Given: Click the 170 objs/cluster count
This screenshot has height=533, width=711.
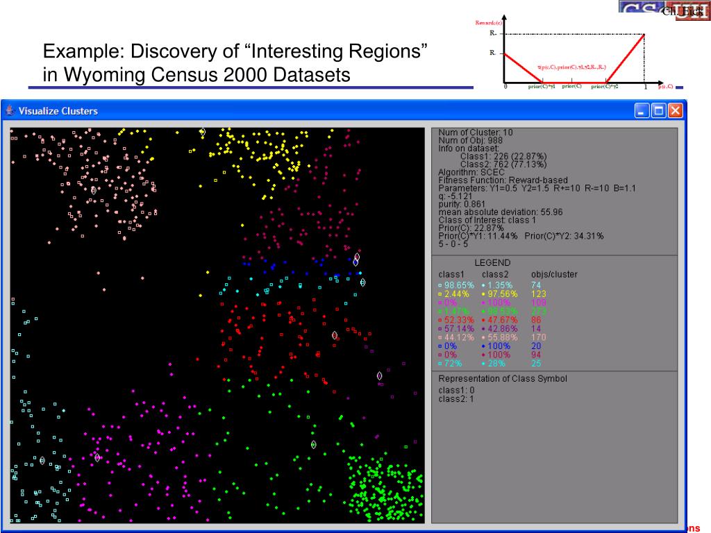Looking at the screenshot, I should click(539, 338).
